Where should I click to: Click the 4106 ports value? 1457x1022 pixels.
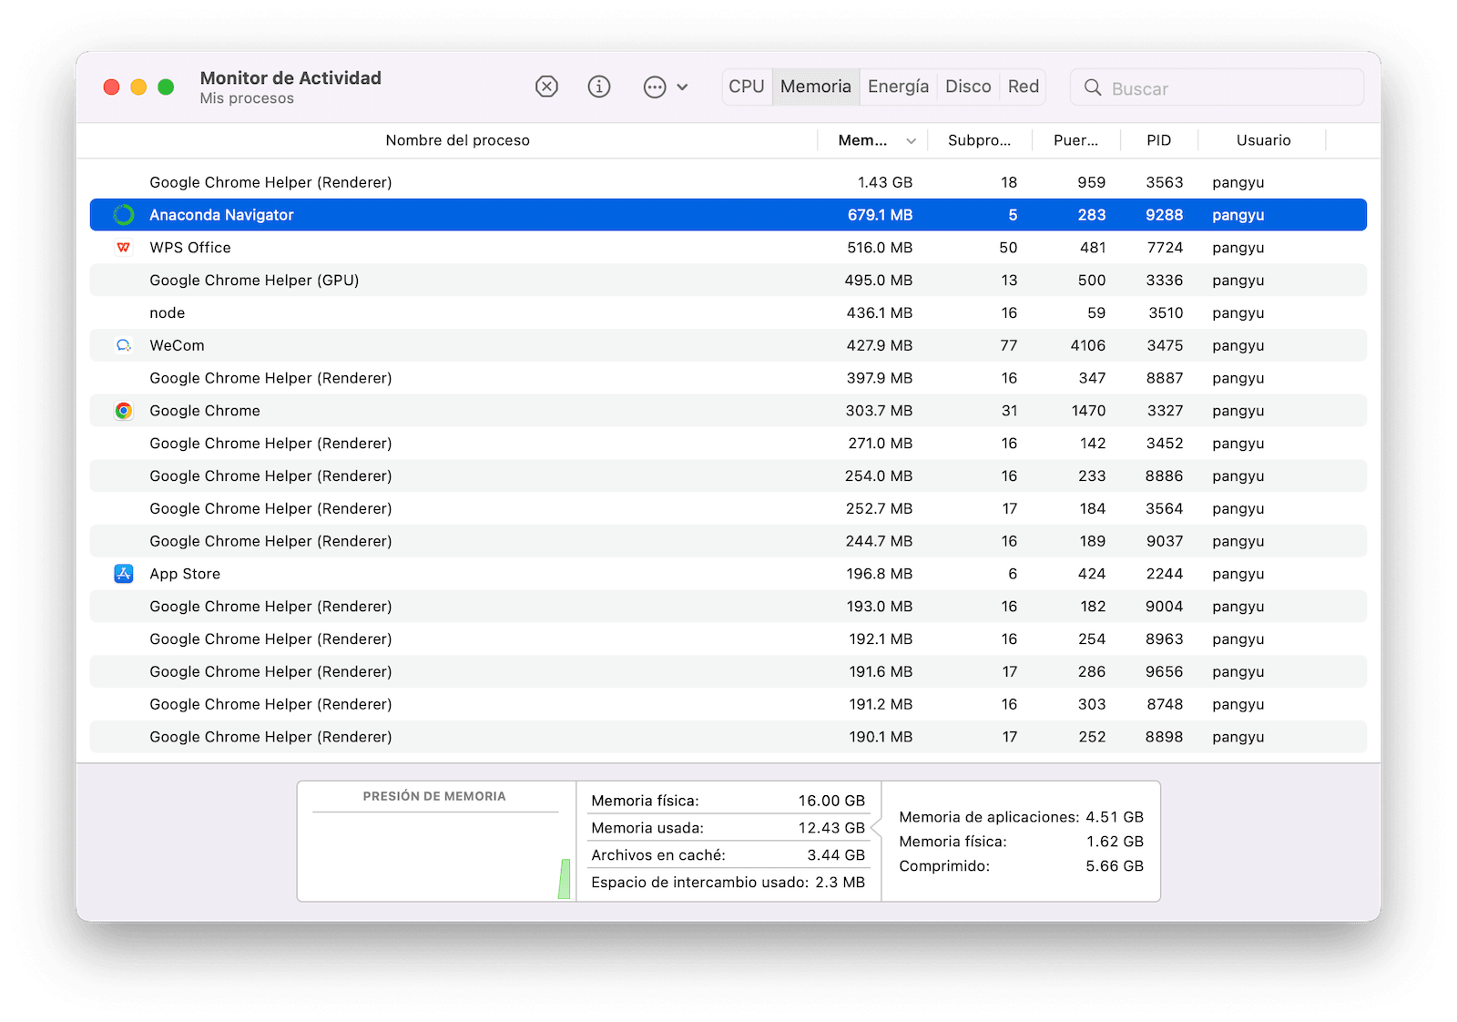[1088, 345]
